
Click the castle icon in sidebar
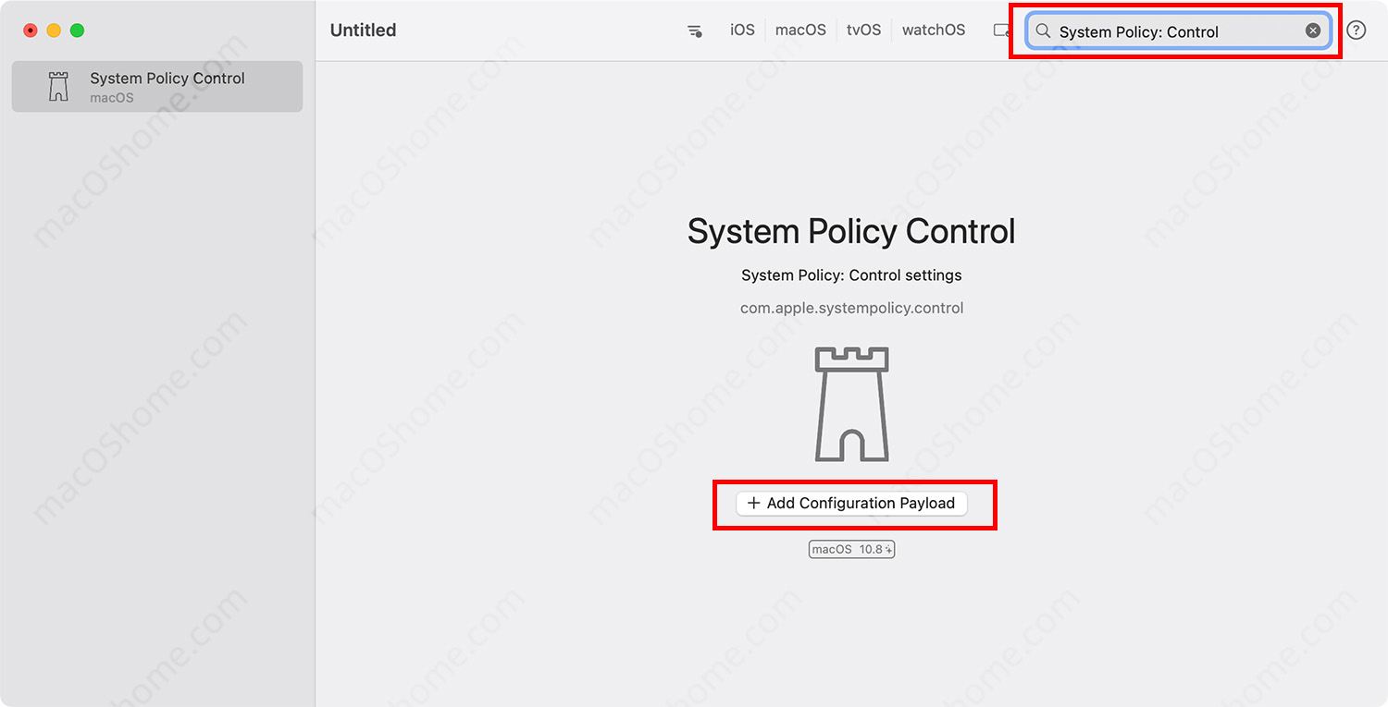coord(58,87)
